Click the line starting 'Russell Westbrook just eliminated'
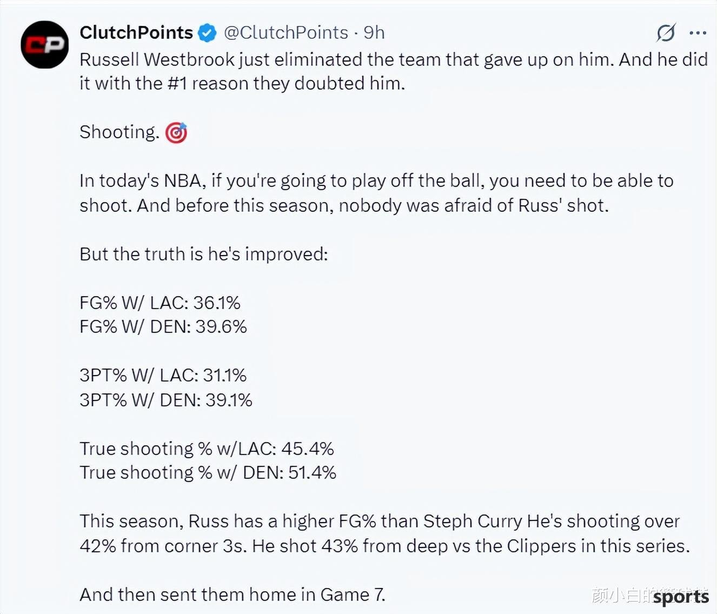The image size is (717, 614). [x=394, y=59]
